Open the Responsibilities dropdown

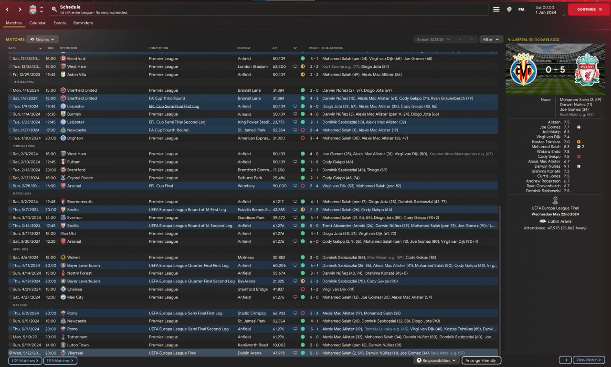coord(436,360)
